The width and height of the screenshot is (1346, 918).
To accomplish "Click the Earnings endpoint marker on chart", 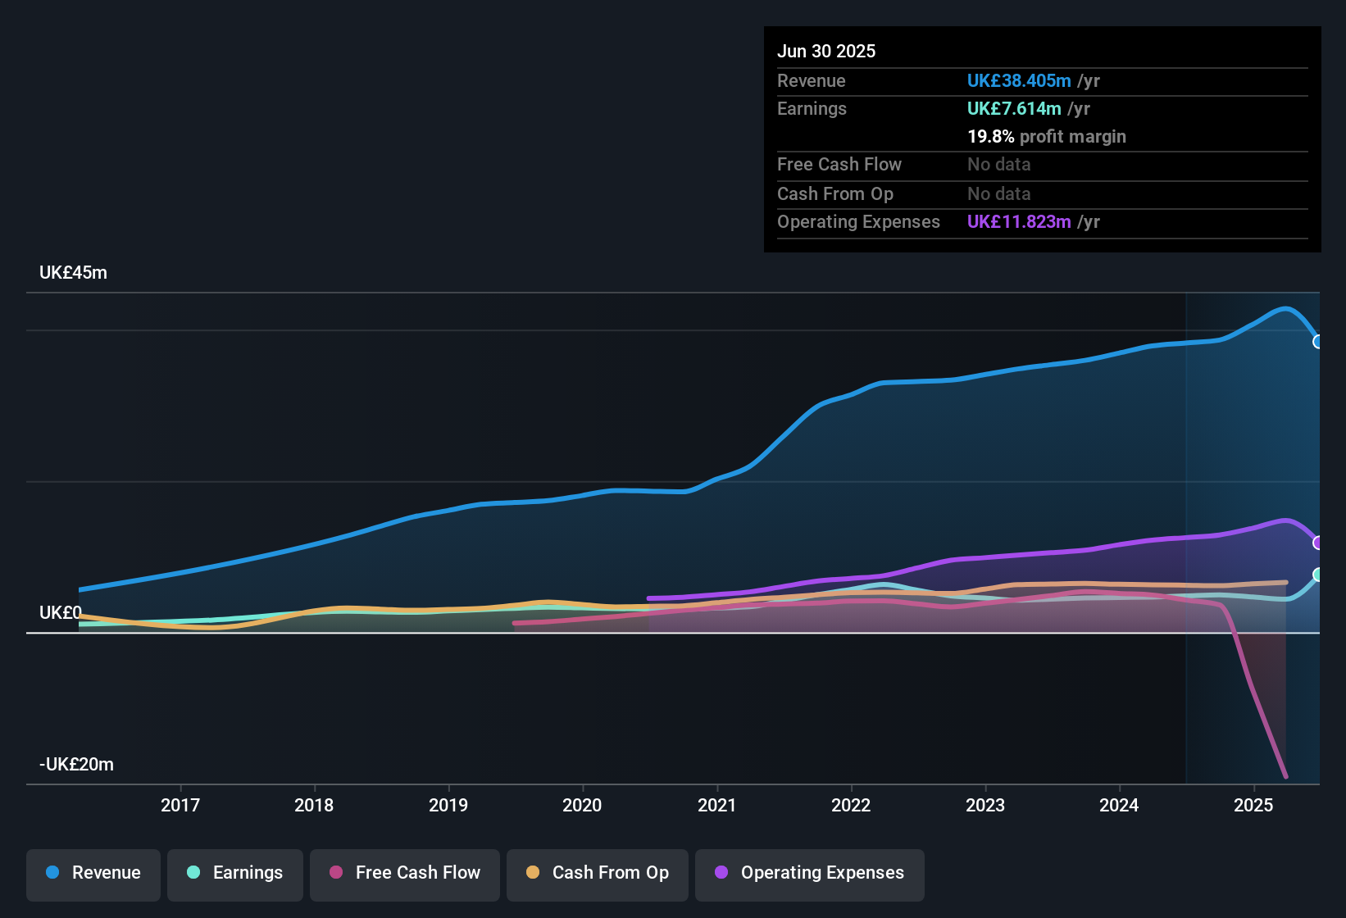I will click(1318, 572).
